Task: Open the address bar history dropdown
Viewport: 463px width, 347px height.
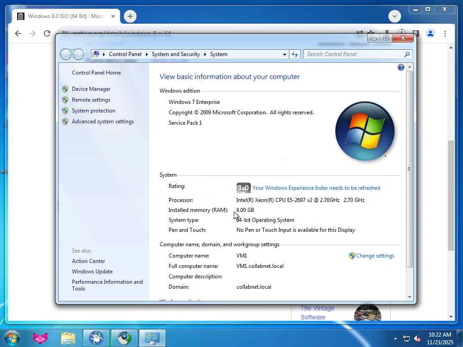Action: pos(284,54)
